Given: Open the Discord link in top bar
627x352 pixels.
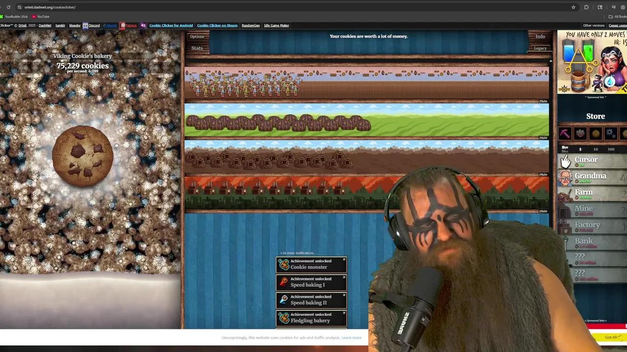Looking at the screenshot, I should [92, 25].
